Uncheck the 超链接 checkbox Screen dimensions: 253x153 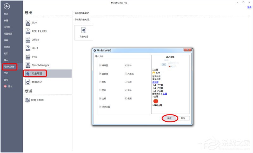coord(100,74)
